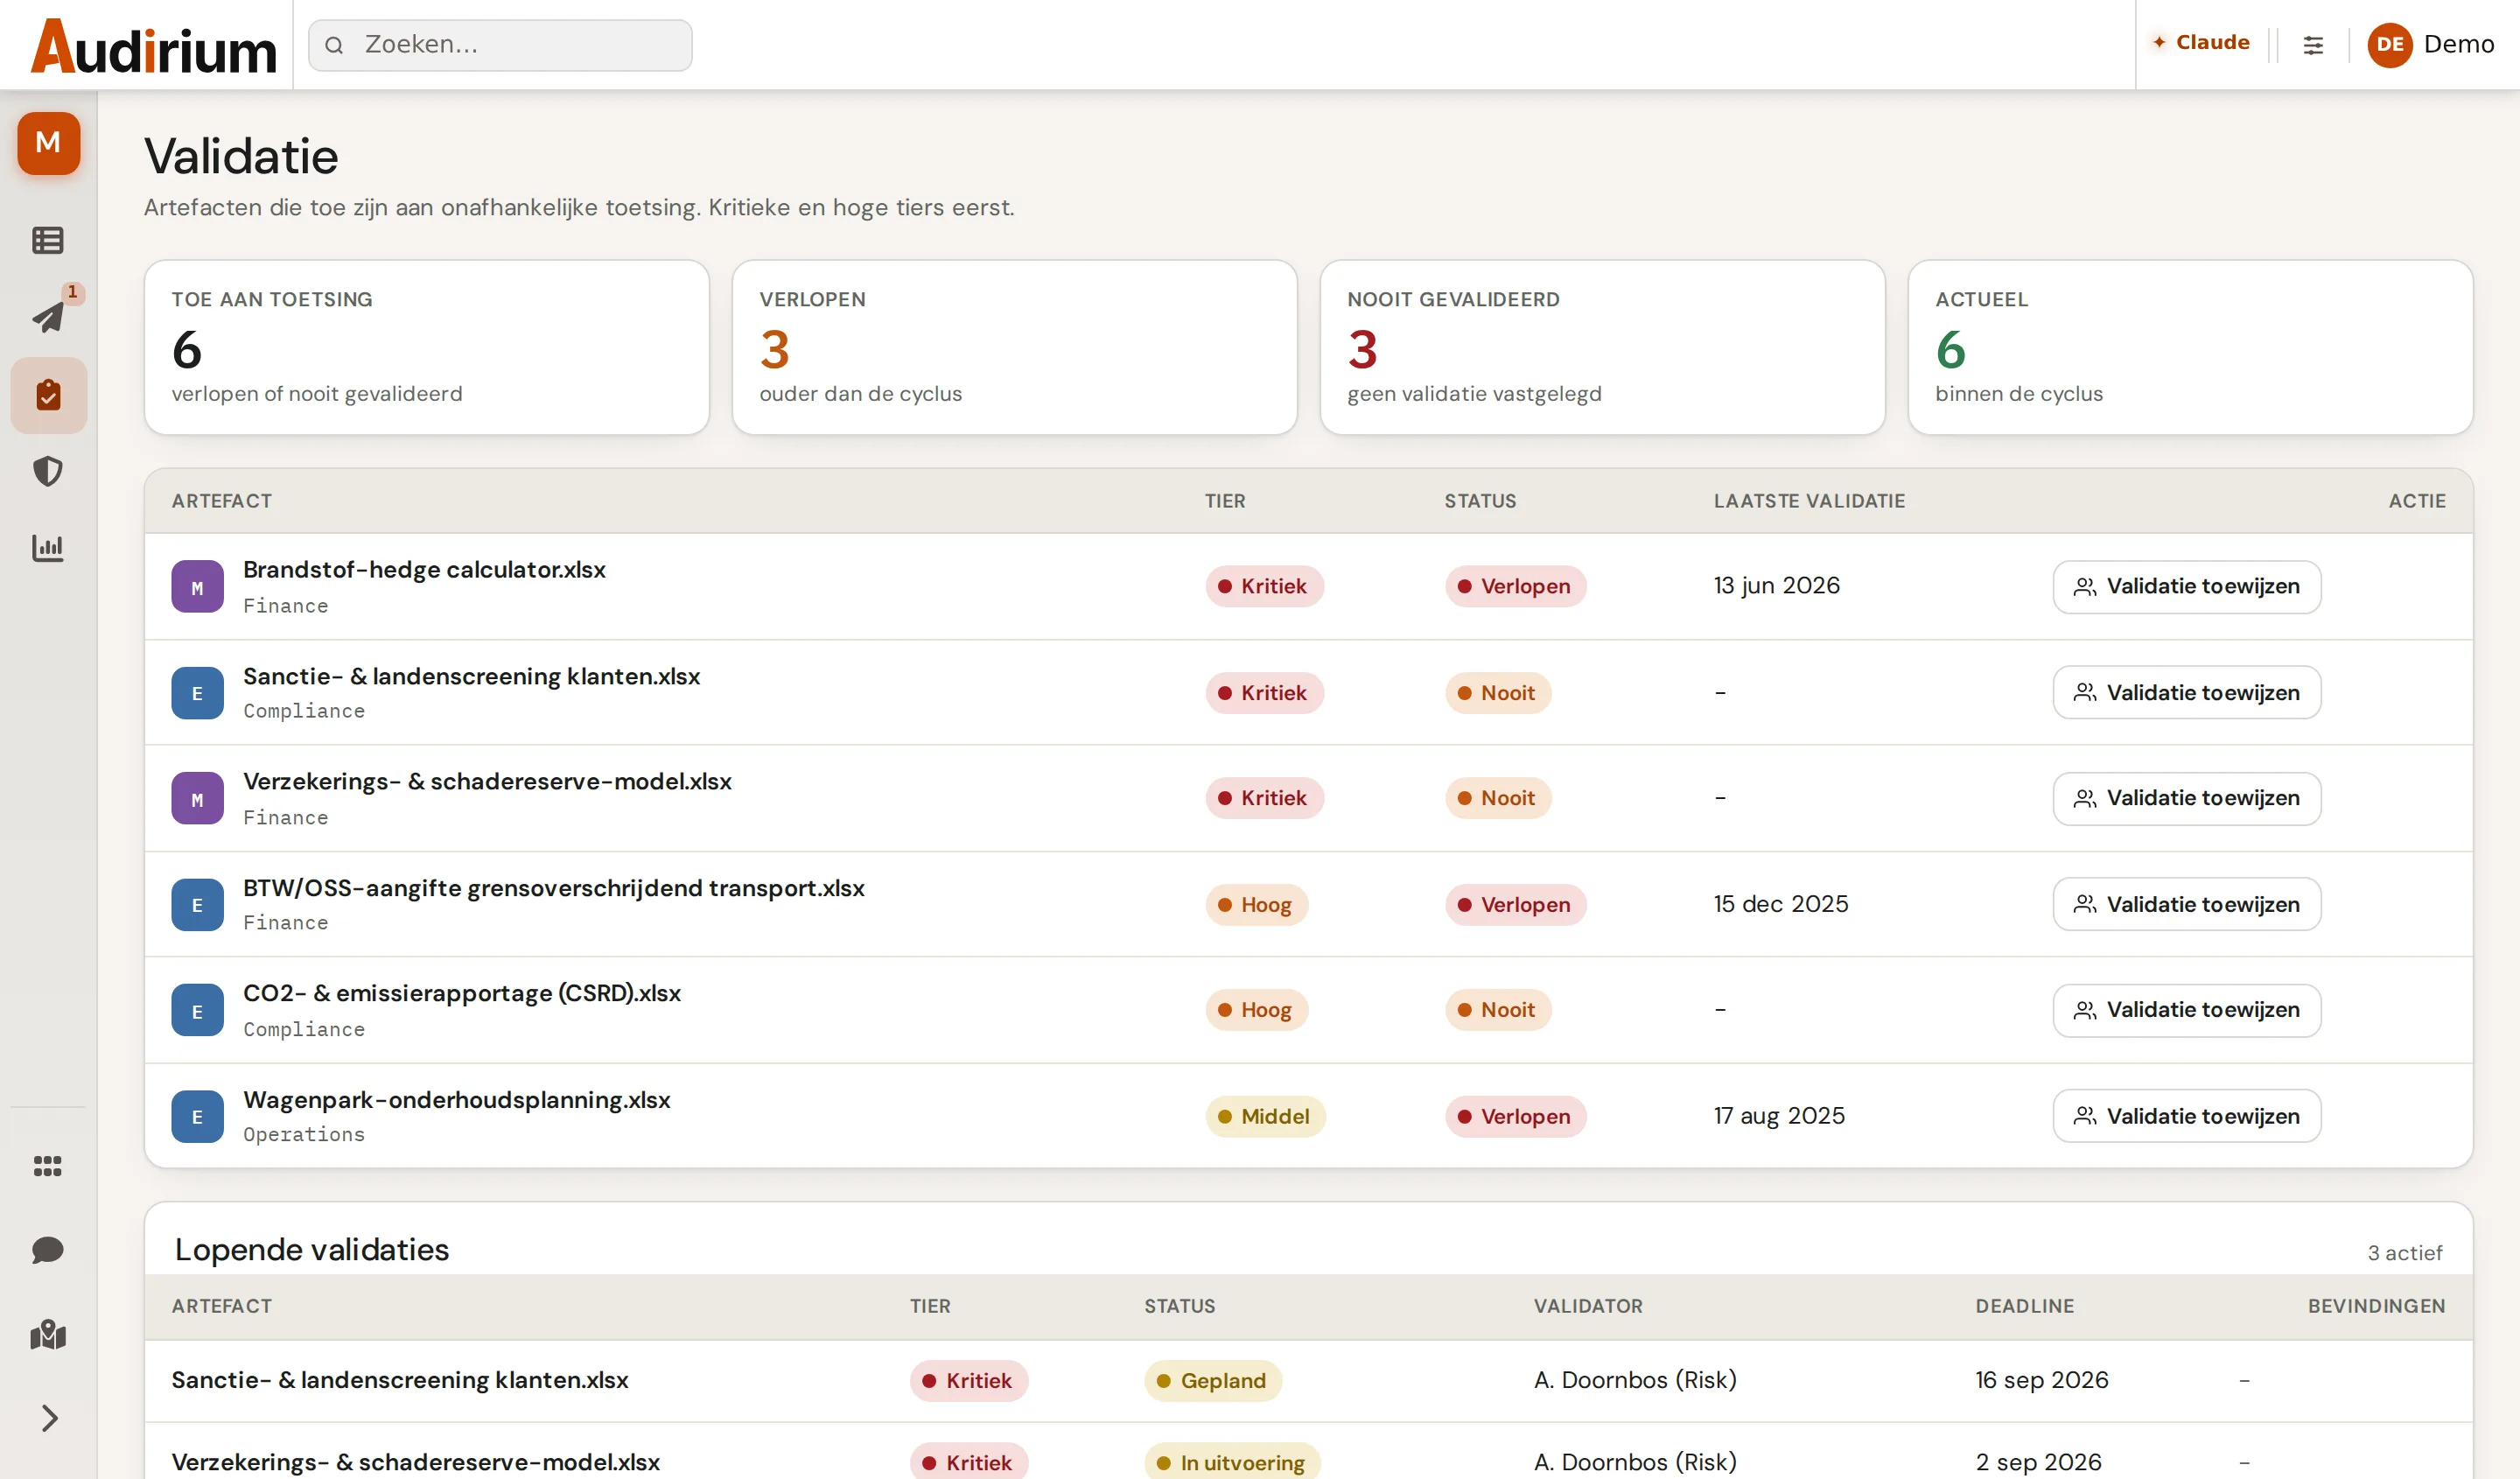Open Brandstof-hedge calculator.xlsx artefact

[x=424, y=570]
